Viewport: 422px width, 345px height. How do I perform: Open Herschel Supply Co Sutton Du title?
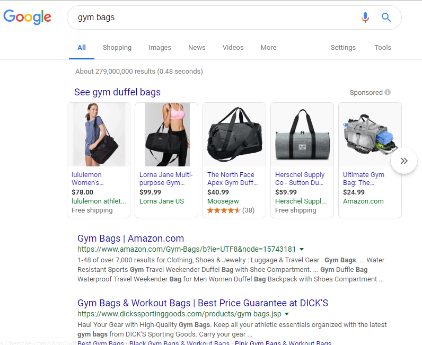pos(300,179)
